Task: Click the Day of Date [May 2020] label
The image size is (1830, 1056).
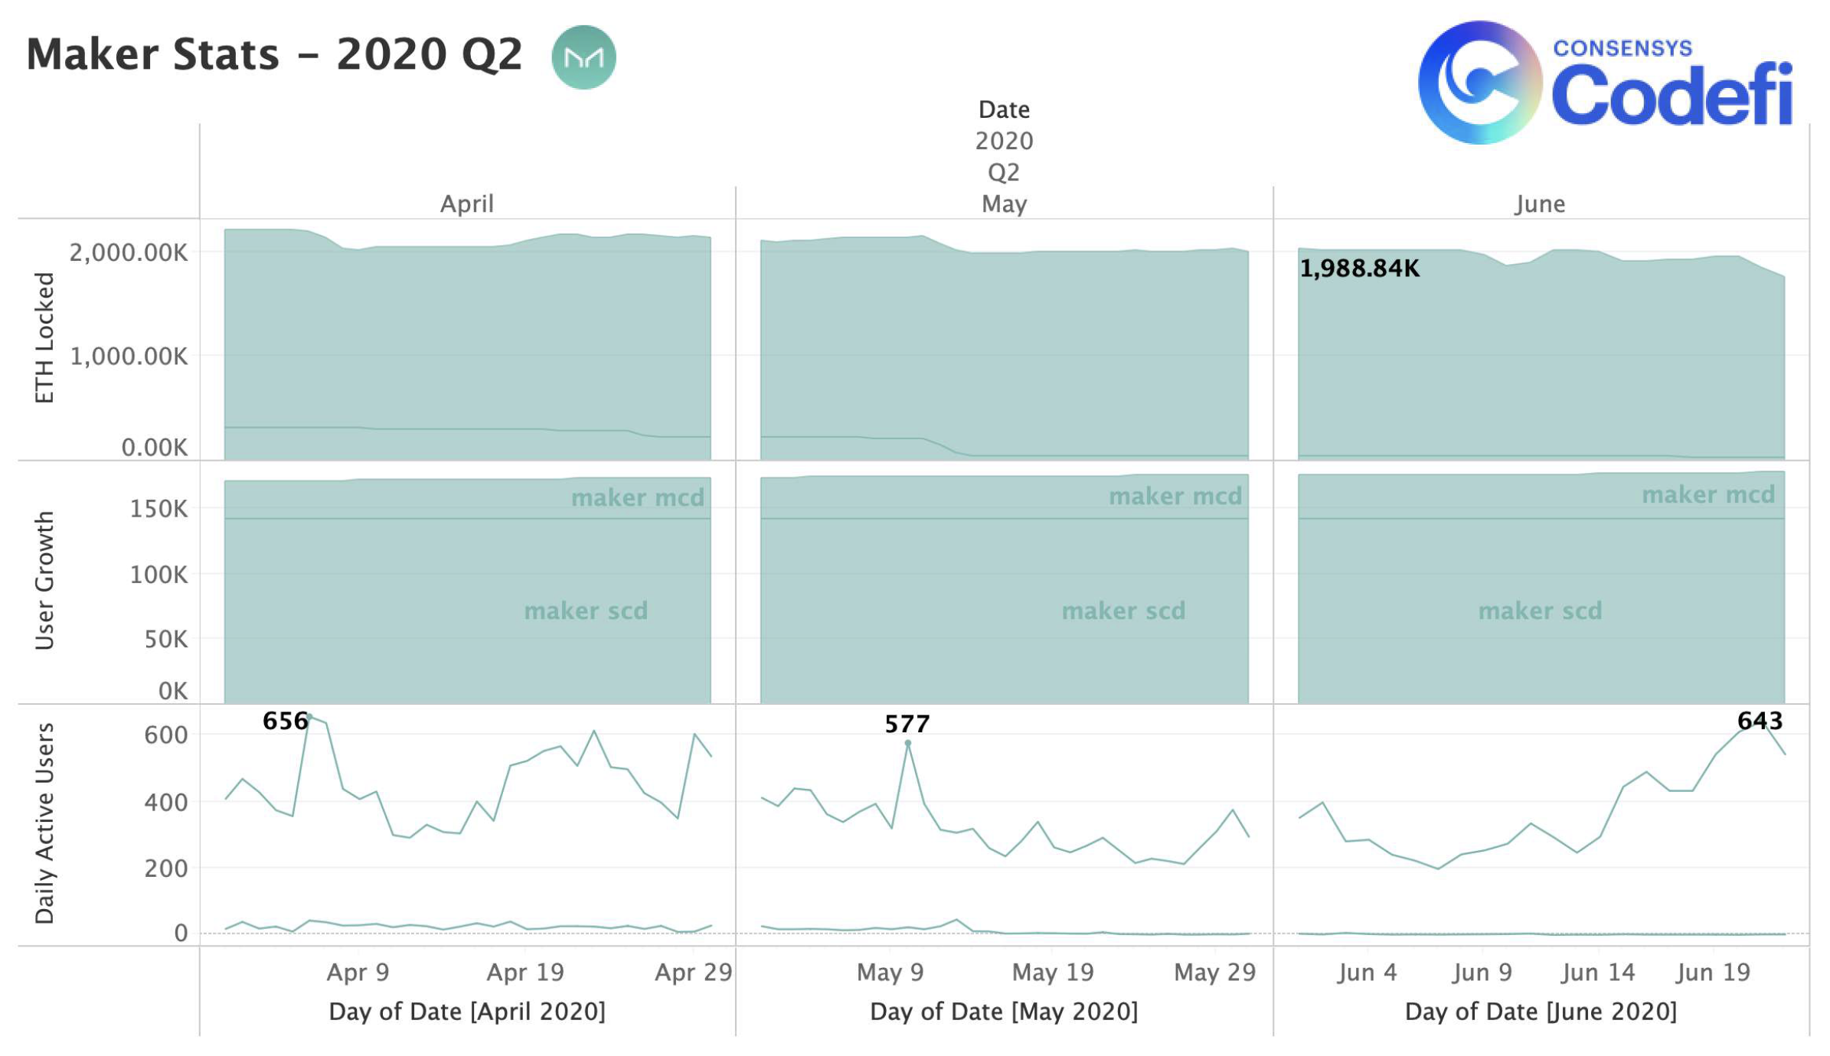Action: coord(1004,1012)
